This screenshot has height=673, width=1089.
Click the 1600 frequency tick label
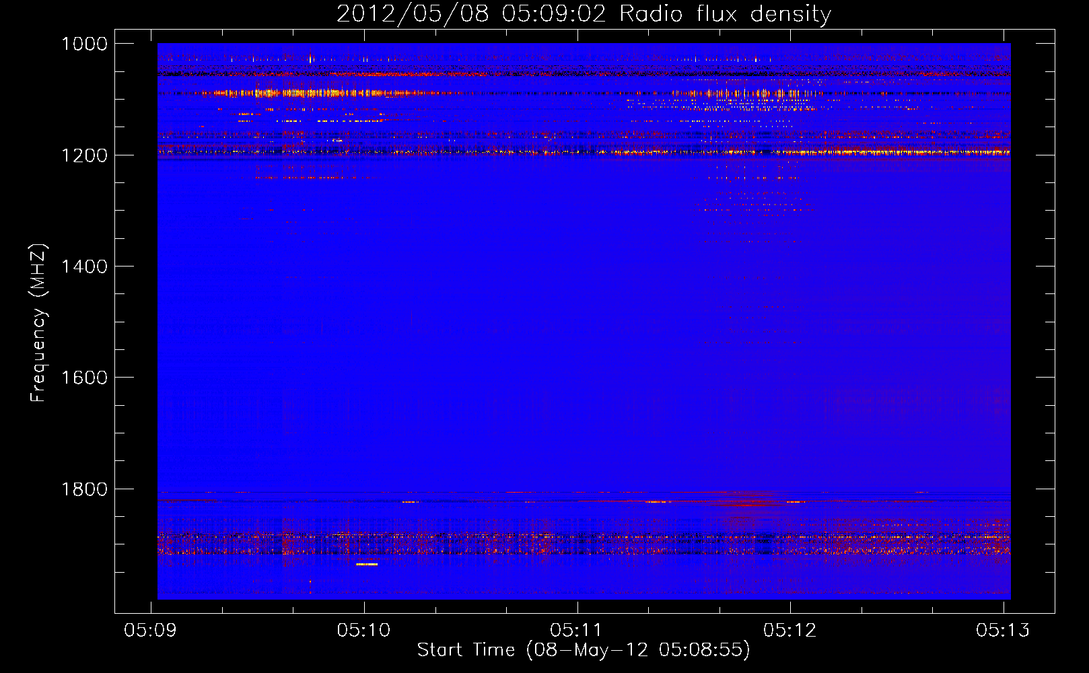(84, 378)
